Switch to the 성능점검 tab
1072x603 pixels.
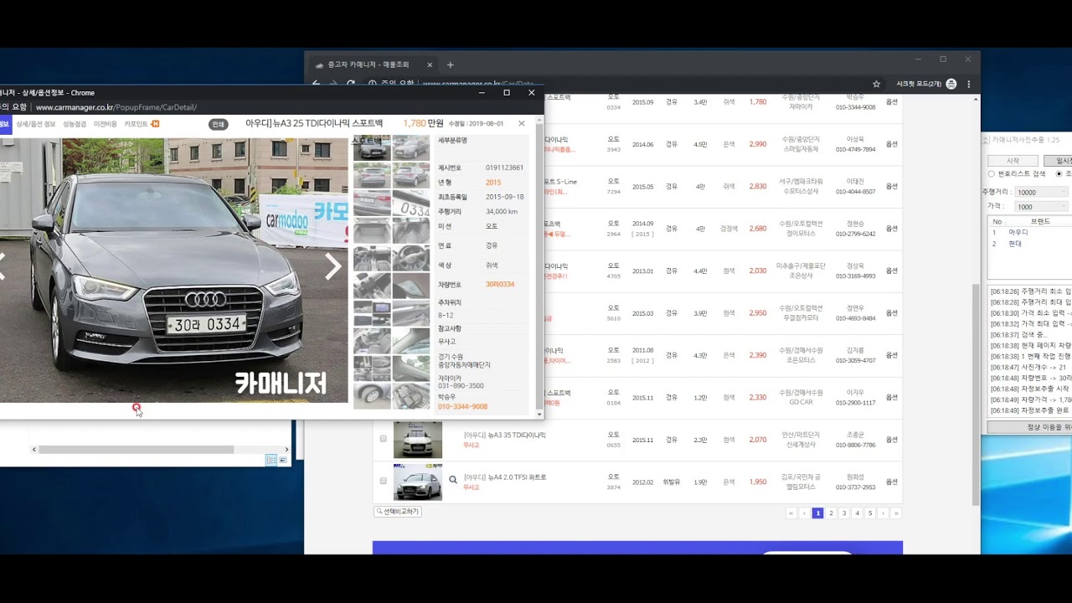tap(75, 124)
